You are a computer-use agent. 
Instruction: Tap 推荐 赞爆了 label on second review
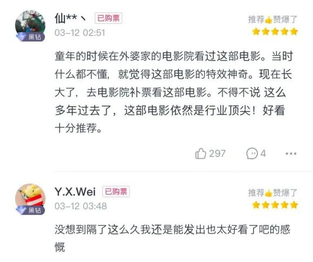coord(273,193)
